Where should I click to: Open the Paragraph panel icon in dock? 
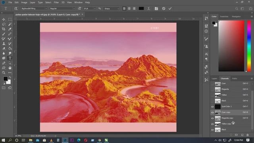[x=206, y=59]
